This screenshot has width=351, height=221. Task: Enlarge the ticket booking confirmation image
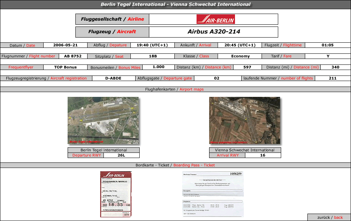pyautogui.click(x=213, y=194)
